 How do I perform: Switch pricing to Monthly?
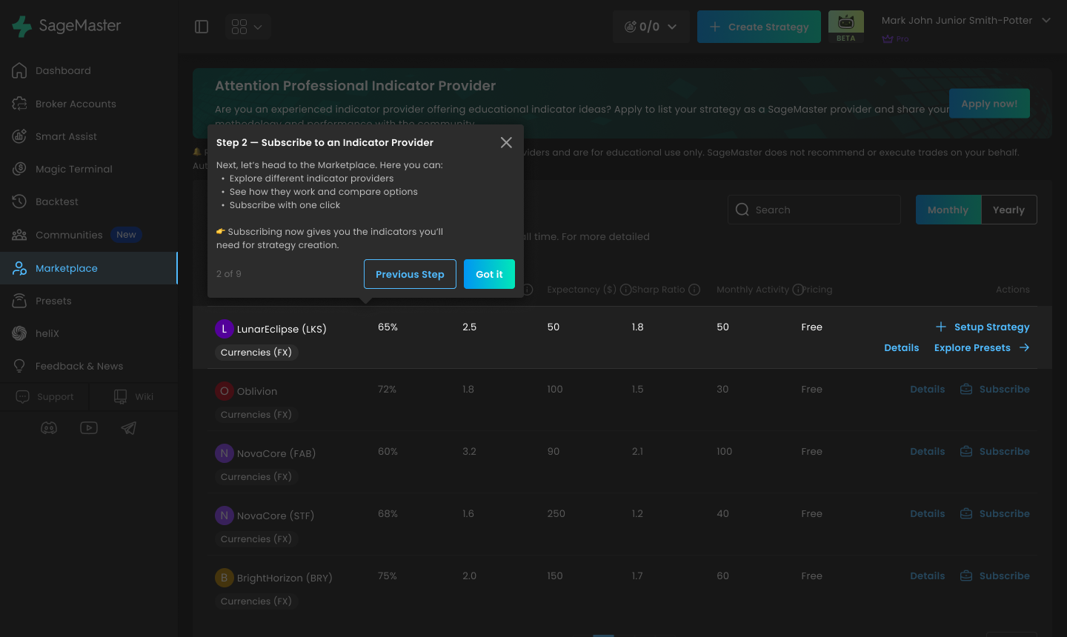[948, 210]
